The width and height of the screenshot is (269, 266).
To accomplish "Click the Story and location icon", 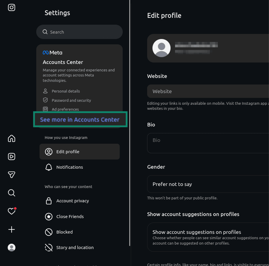I will [49, 248].
